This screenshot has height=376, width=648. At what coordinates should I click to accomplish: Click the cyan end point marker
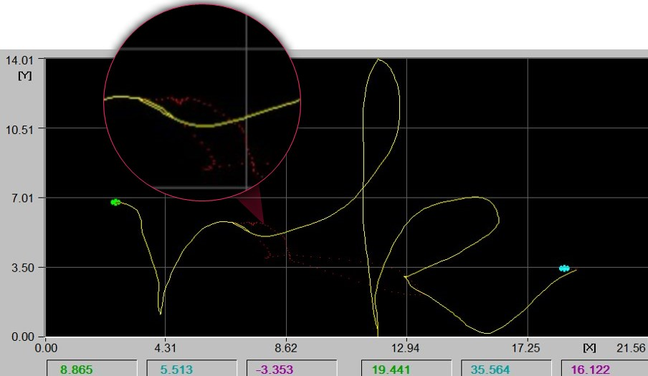564,269
